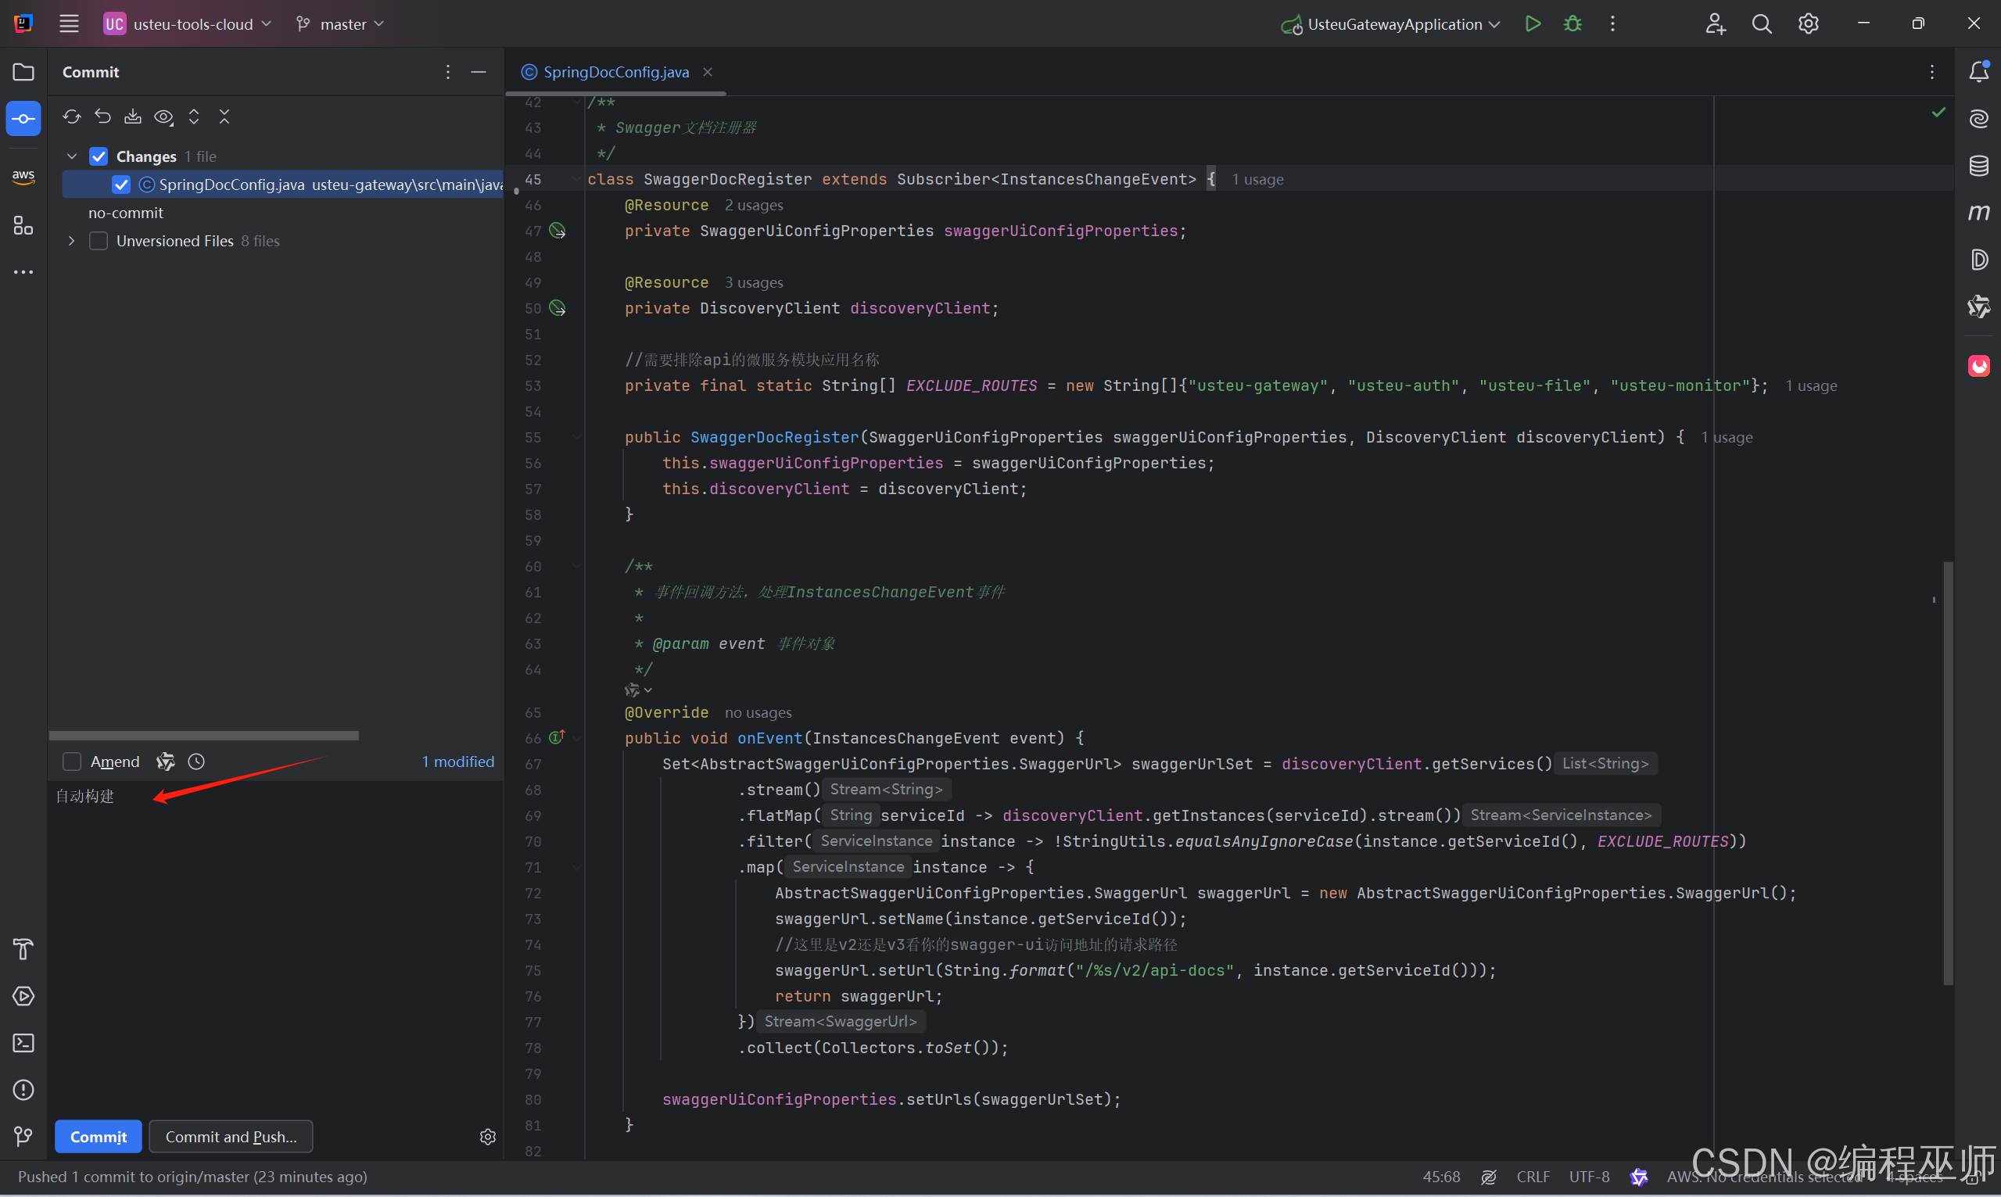Click the editor vertical scrollbar thumb
The image size is (2001, 1197).
coord(1948,772)
